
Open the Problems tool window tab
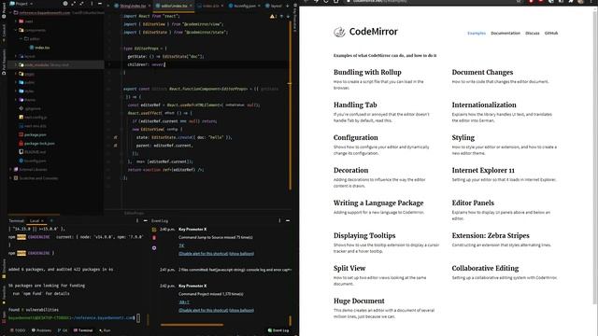(41, 330)
